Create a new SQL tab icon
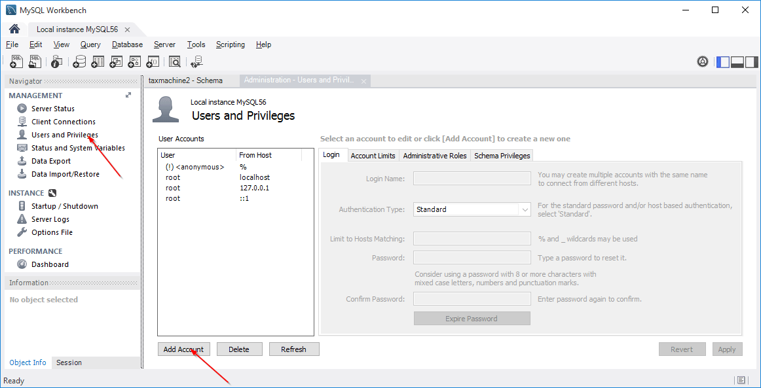Screen dimensions: 761x388 point(16,62)
